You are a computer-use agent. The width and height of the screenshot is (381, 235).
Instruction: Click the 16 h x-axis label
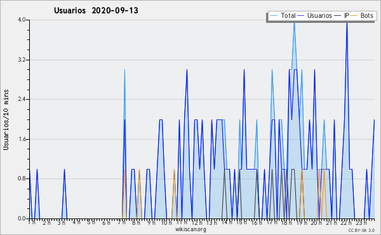[x=257, y=222]
